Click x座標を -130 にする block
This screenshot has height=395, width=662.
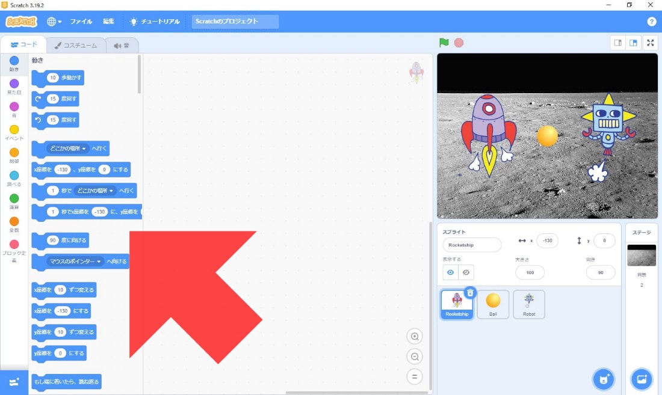61,311
